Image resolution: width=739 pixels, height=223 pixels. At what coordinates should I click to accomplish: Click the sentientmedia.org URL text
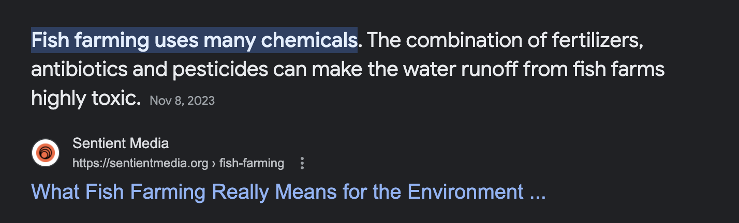tap(140, 164)
